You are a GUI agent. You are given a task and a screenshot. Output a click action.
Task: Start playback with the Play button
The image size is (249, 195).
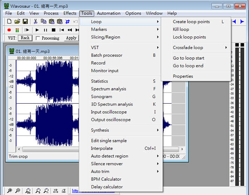click(x=37, y=30)
